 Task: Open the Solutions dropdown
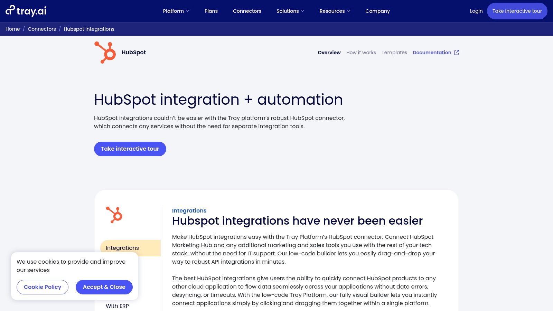pyautogui.click(x=290, y=11)
